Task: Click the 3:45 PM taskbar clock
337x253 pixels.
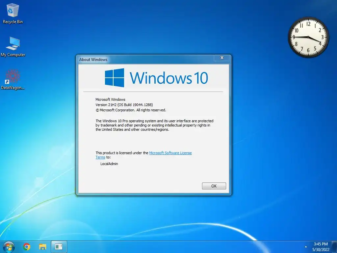Action: point(321,244)
